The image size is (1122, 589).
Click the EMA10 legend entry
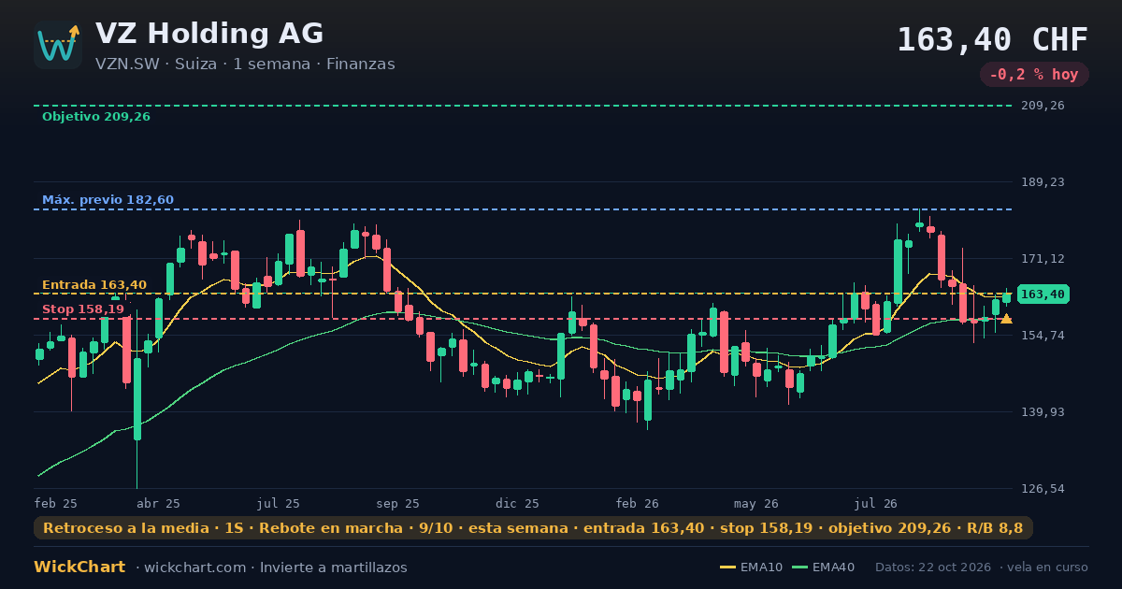tap(752, 567)
